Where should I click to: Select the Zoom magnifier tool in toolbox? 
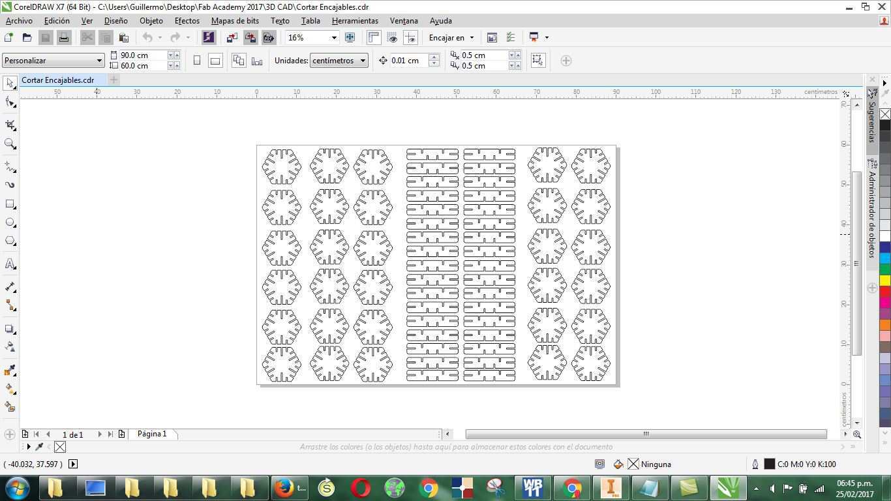click(x=10, y=144)
